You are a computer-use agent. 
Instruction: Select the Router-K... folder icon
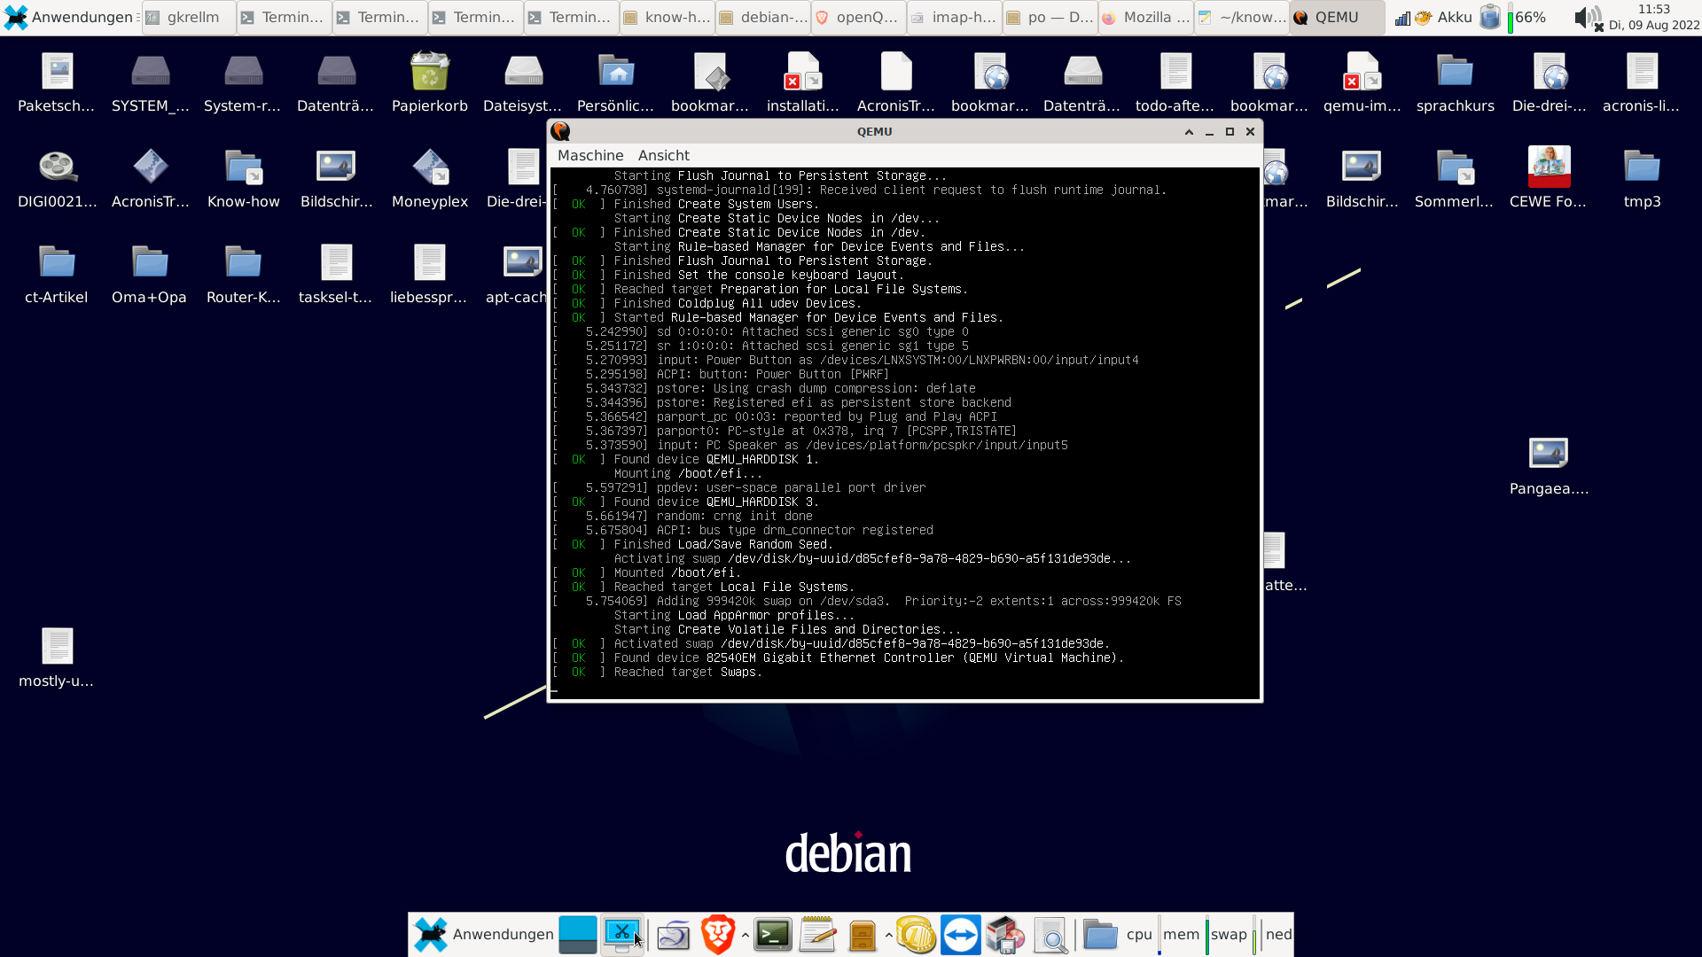(x=243, y=275)
